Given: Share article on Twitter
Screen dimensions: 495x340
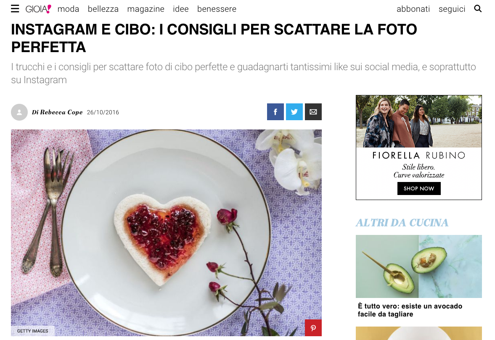Looking at the screenshot, I should (294, 112).
